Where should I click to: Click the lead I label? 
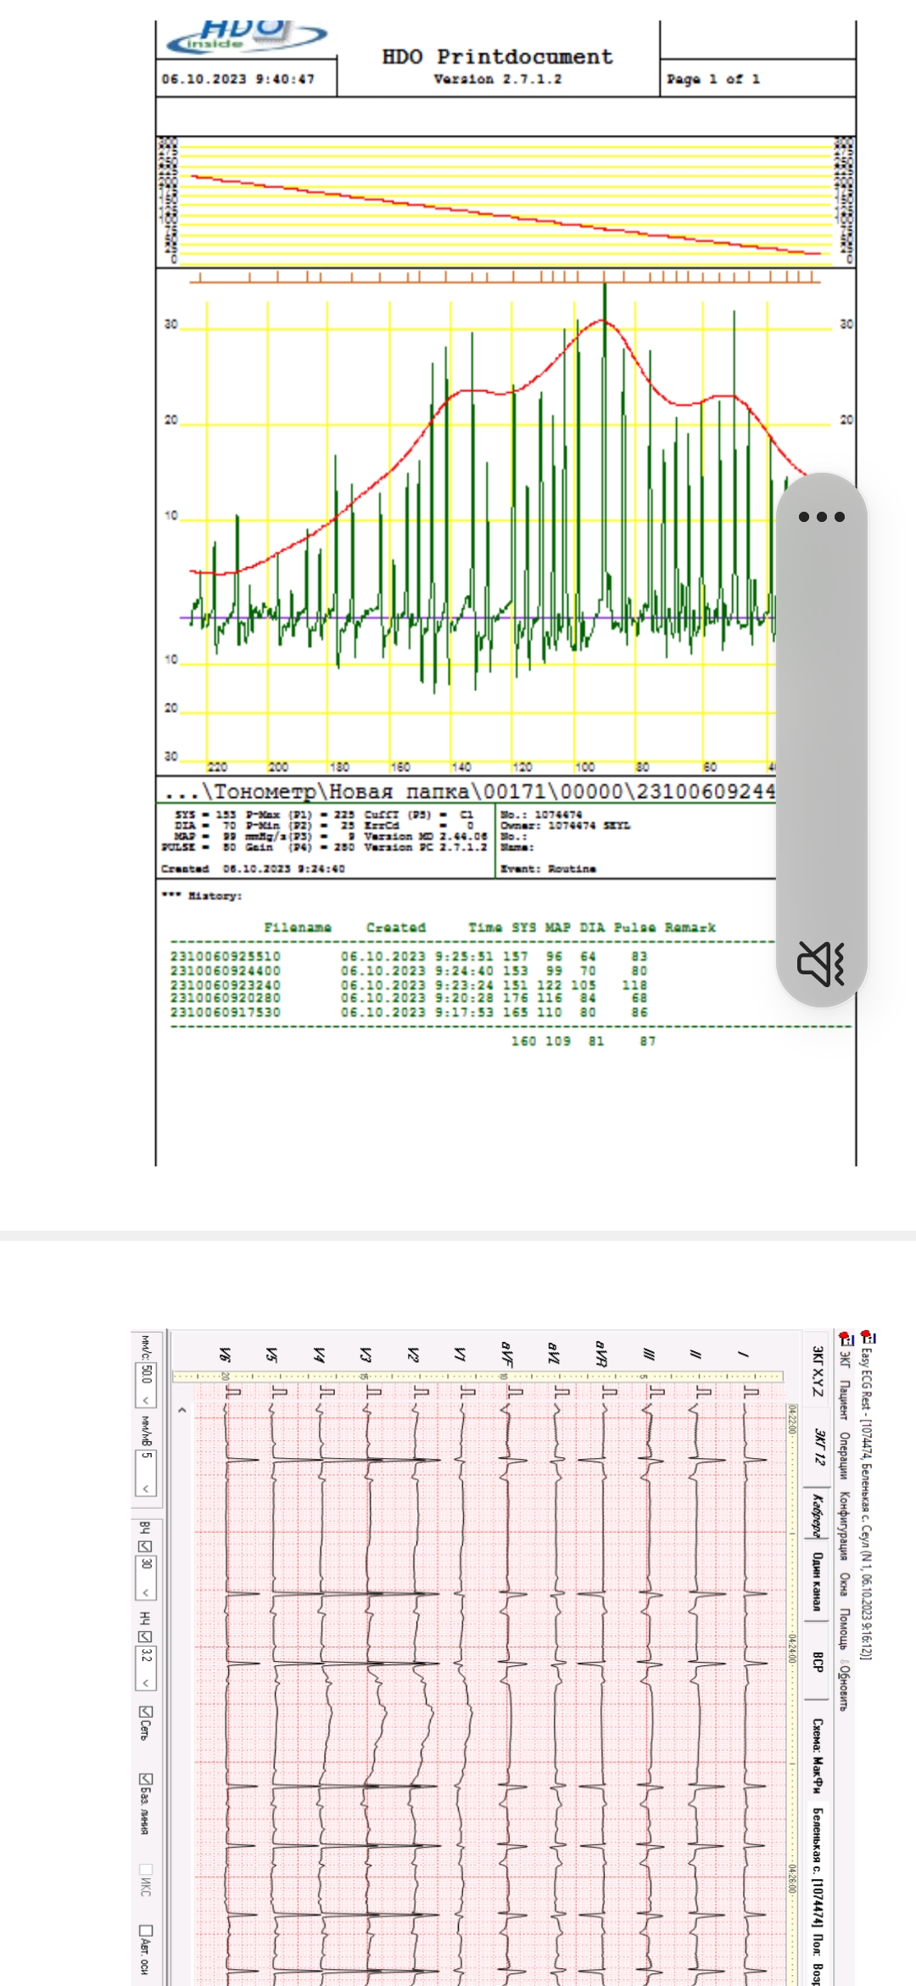click(743, 1355)
